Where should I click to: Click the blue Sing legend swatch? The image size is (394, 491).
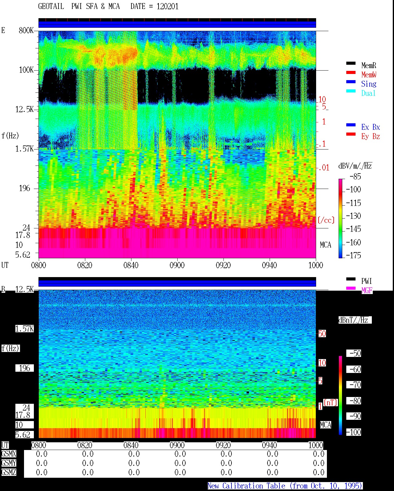[351, 82]
